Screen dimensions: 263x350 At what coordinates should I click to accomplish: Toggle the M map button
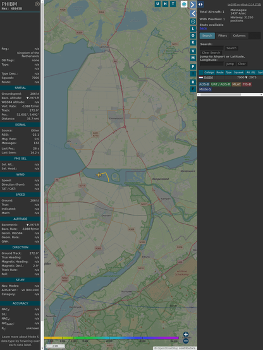(x=193, y=58)
